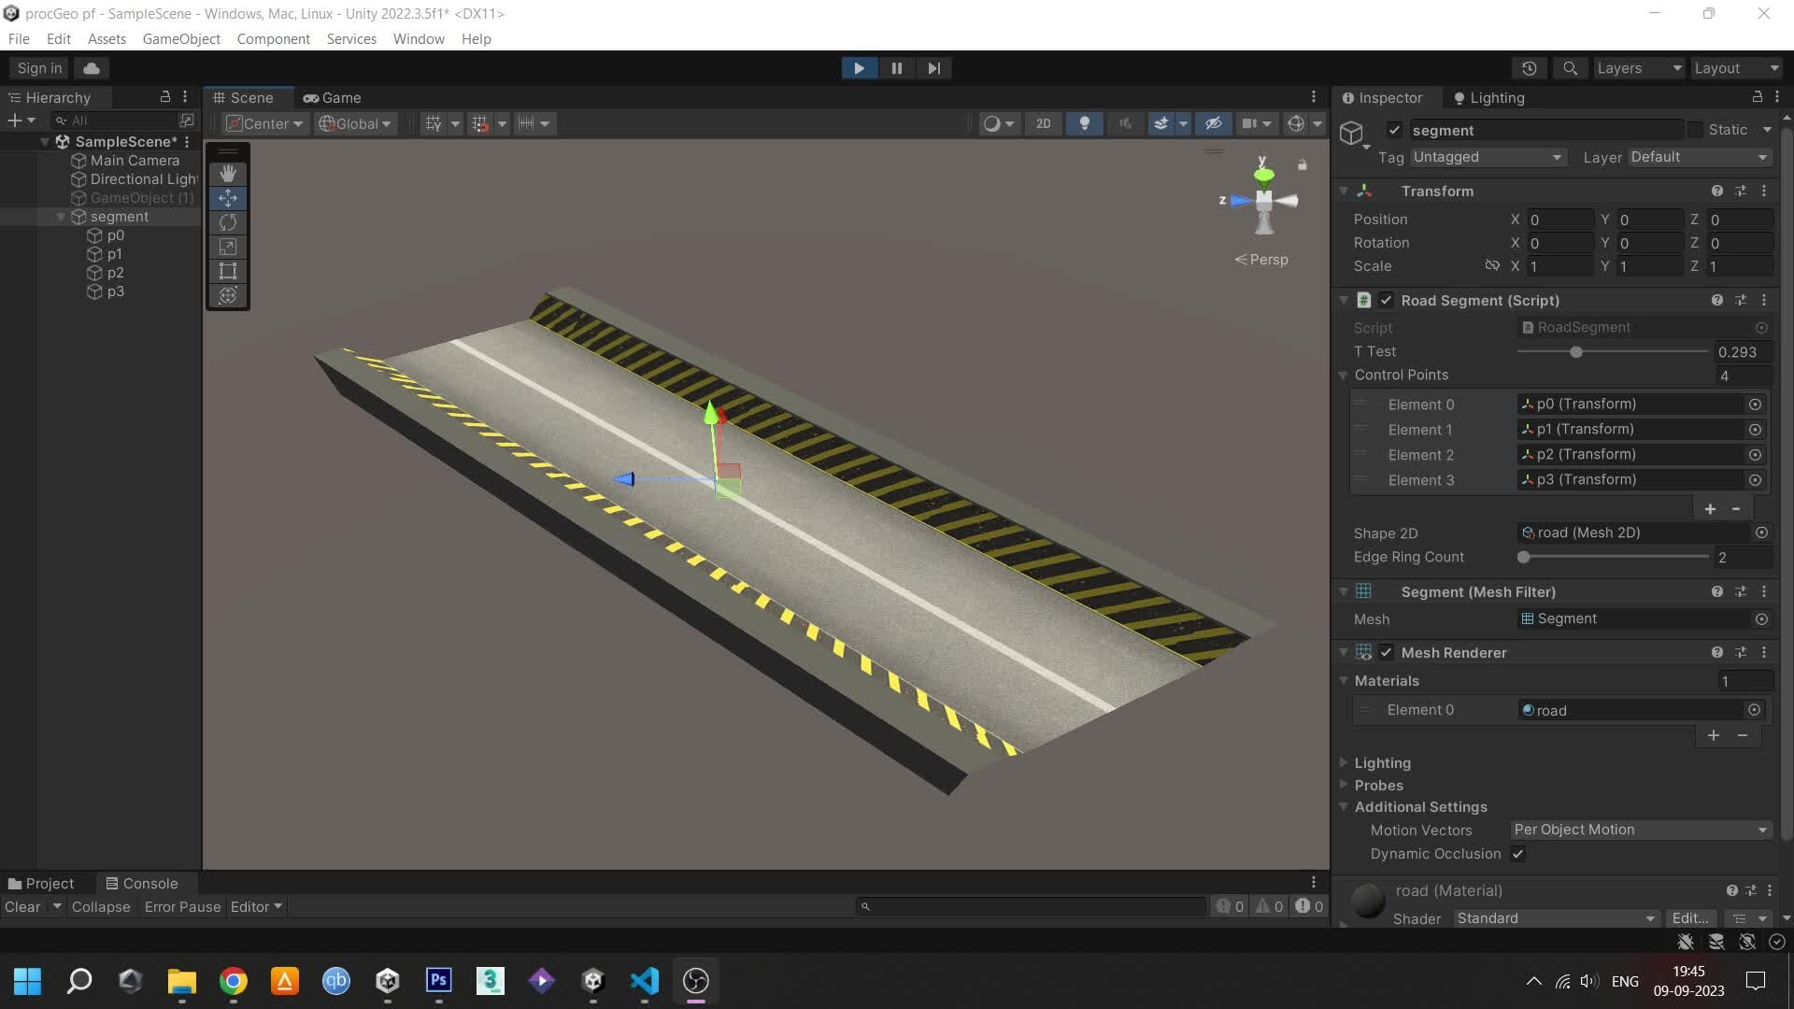
Task: Disable the Road Segment script component
Action: point(1386,300)
